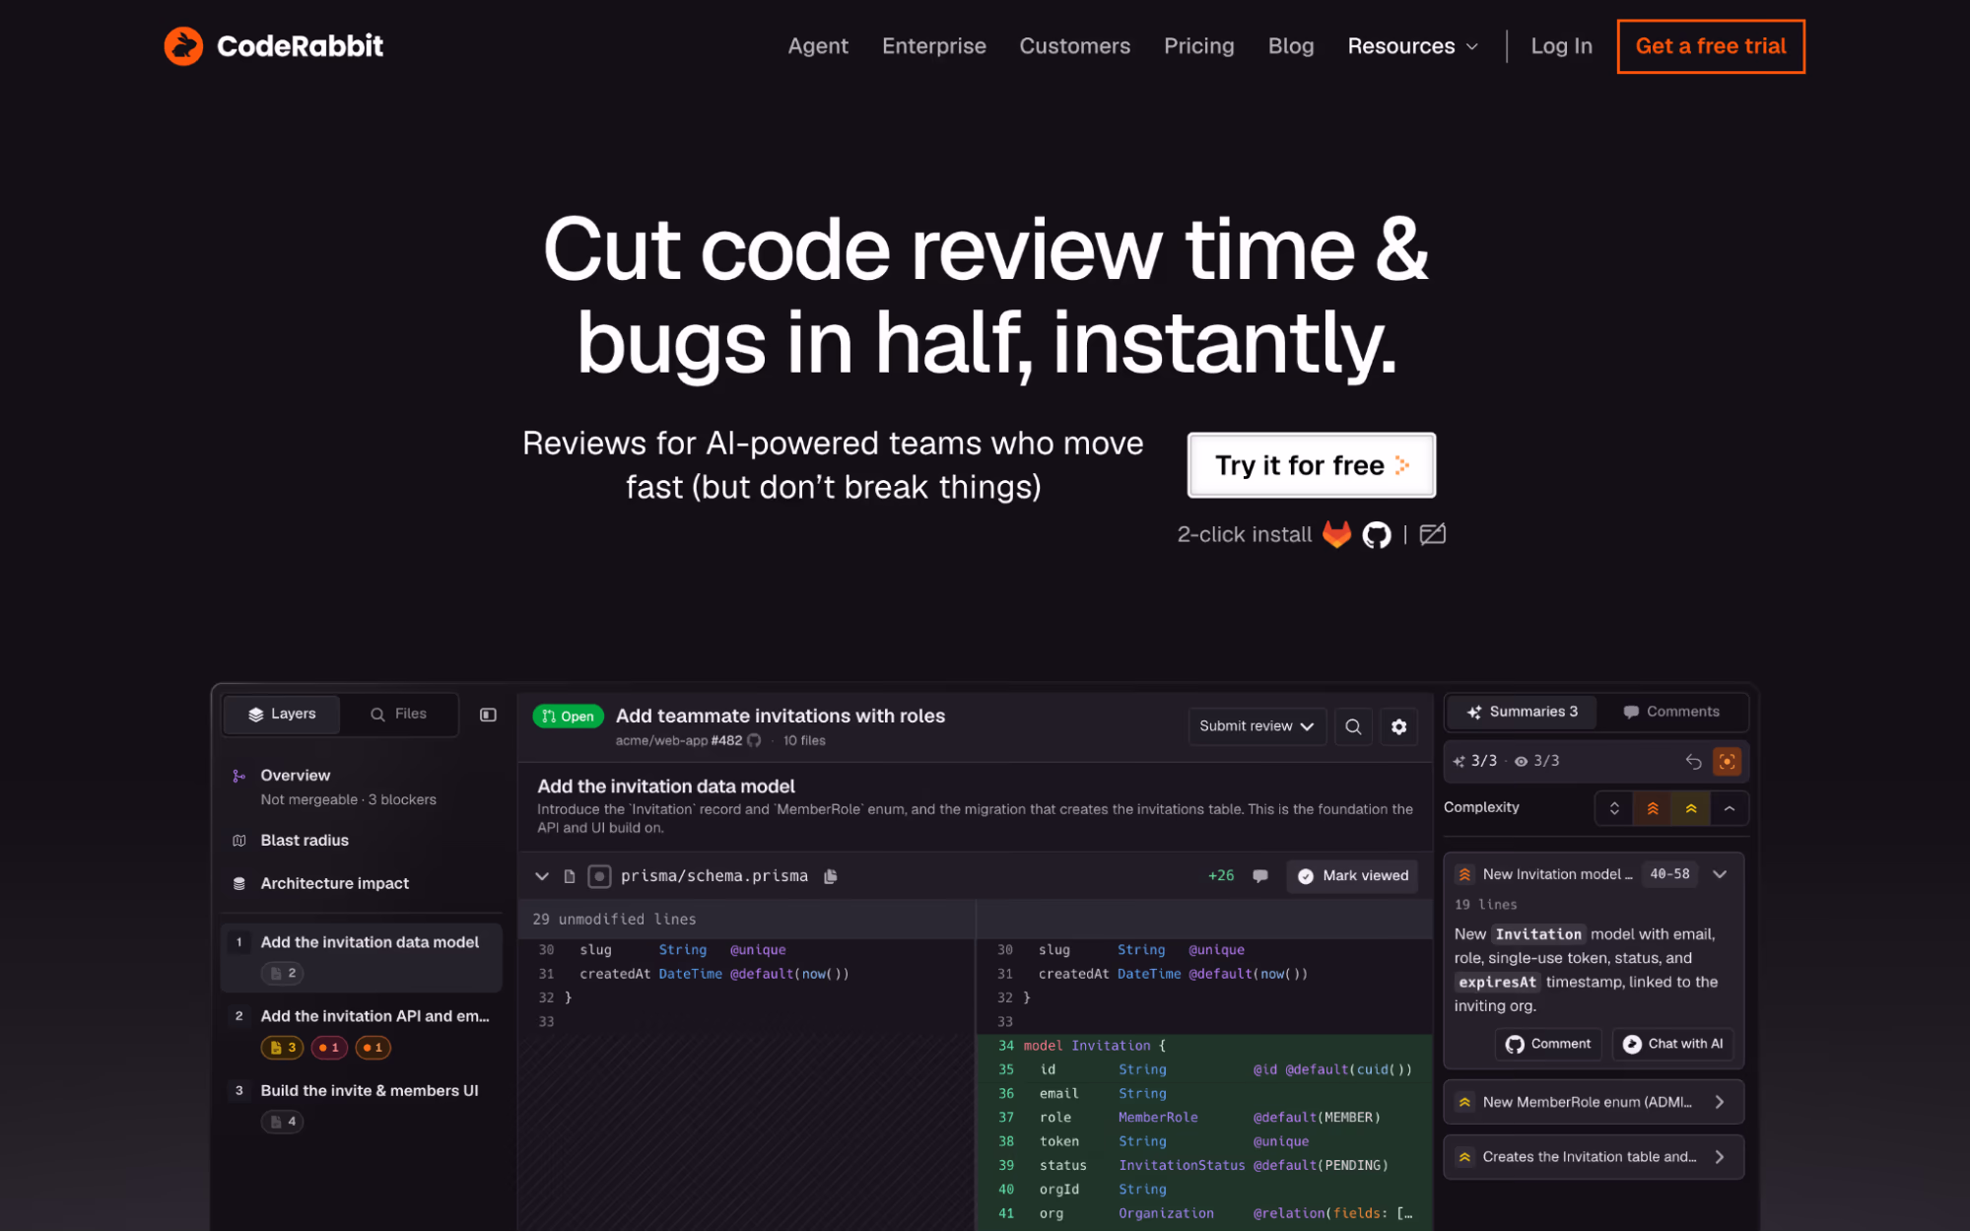Toggle the viewed square for schema.prisma

pos(599,876)
